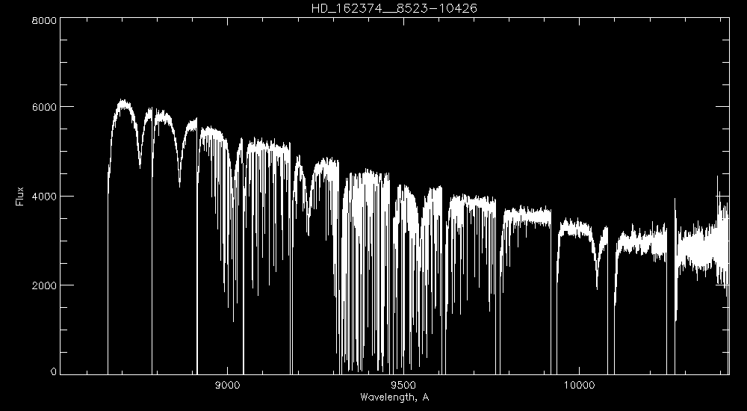Viewport: 747px width, 411px height.
Task: Click the 4000 flux tick label
Action: click(45, 196)
